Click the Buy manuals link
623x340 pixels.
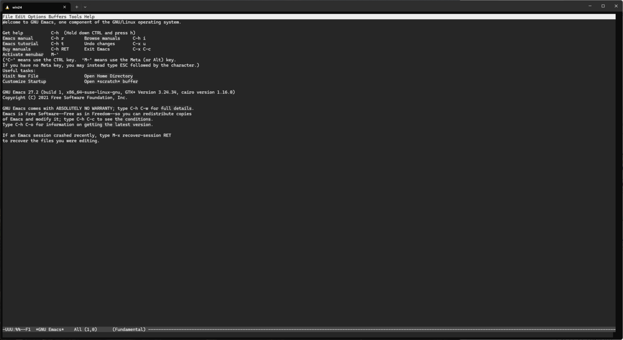tap(17, 49)
